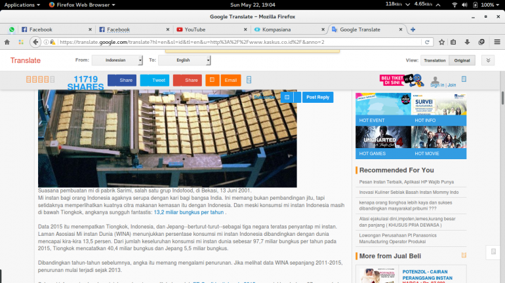Screen dimensions: 505x283
Task: Open Inovasi Kuliner Seblak Basah link
Action: (x=409, y=192)
